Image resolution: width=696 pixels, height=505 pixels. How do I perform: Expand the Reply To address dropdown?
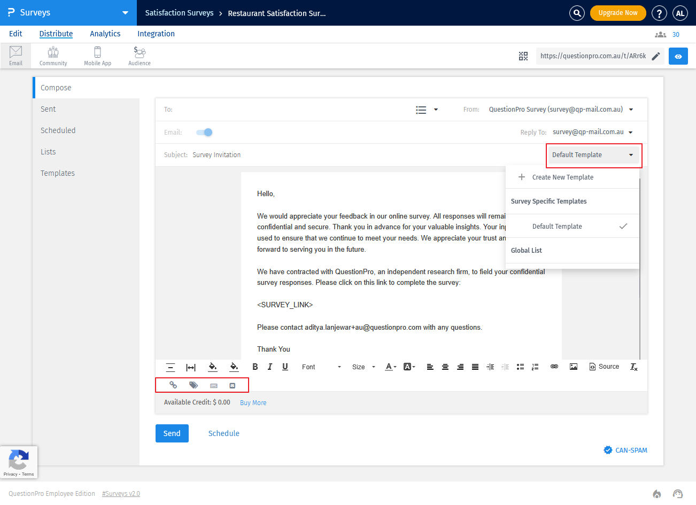tap(631, 132)
